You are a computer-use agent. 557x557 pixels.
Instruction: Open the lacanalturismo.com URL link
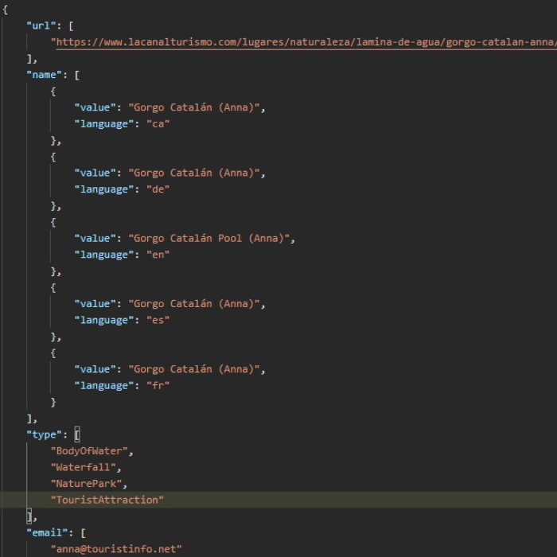306,42
